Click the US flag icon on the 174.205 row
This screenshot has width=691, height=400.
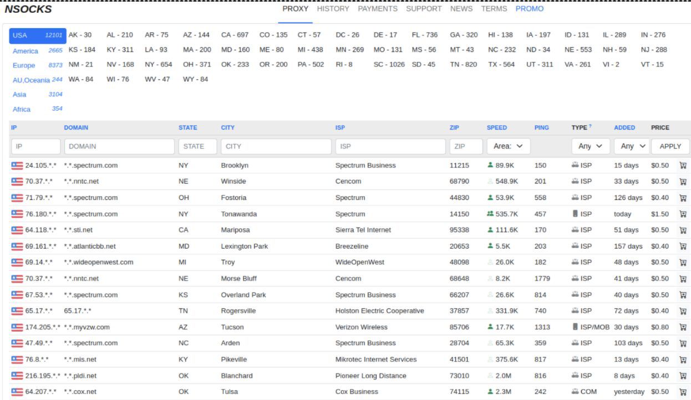point(17,327)
